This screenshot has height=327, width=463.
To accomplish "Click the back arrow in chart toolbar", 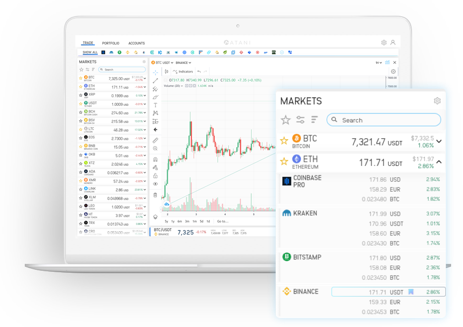I will coord(155,130).
